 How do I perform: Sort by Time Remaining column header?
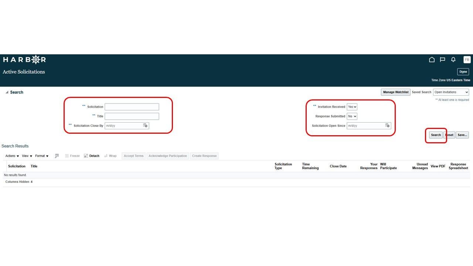point(310,166)
